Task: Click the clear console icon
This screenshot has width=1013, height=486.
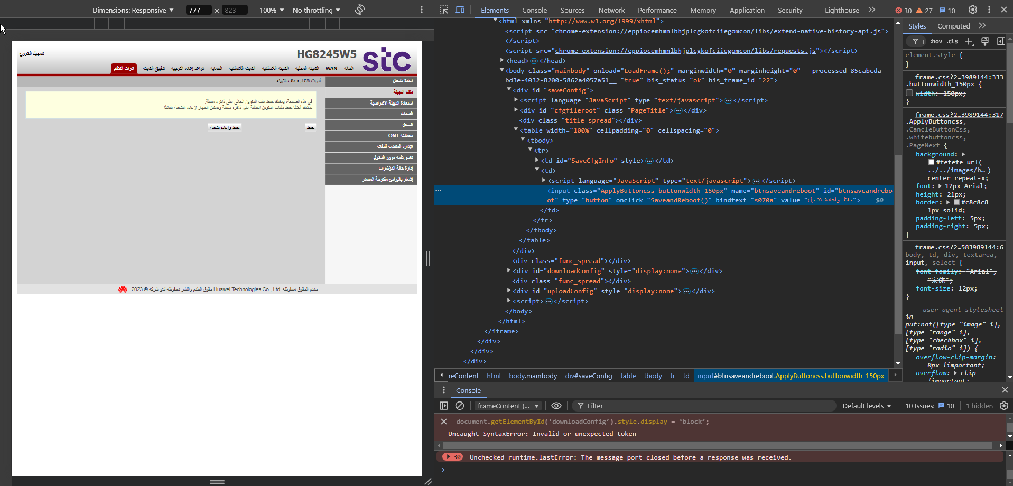Action: (460, 406)
